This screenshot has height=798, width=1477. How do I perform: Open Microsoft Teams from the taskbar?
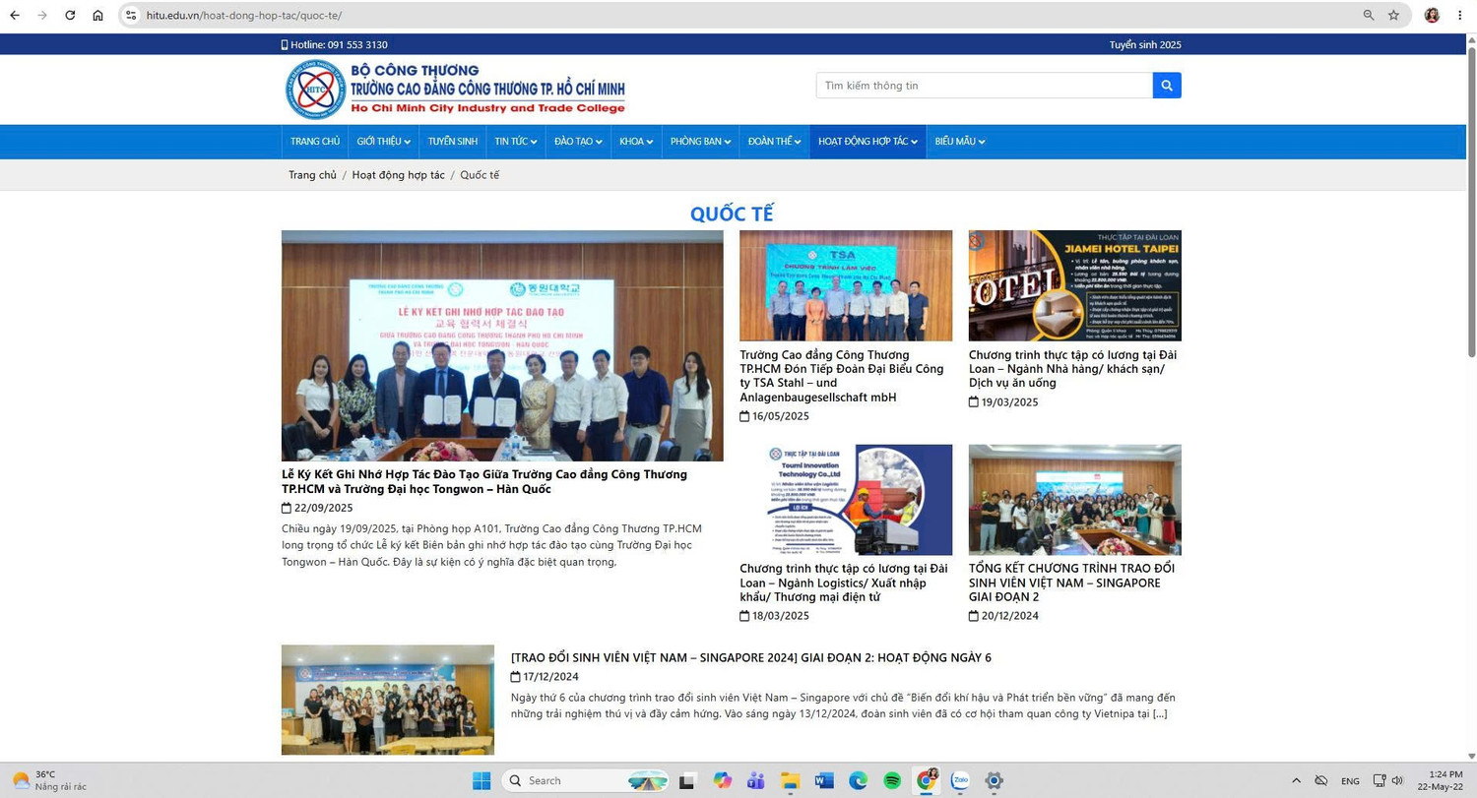(756, 780)
